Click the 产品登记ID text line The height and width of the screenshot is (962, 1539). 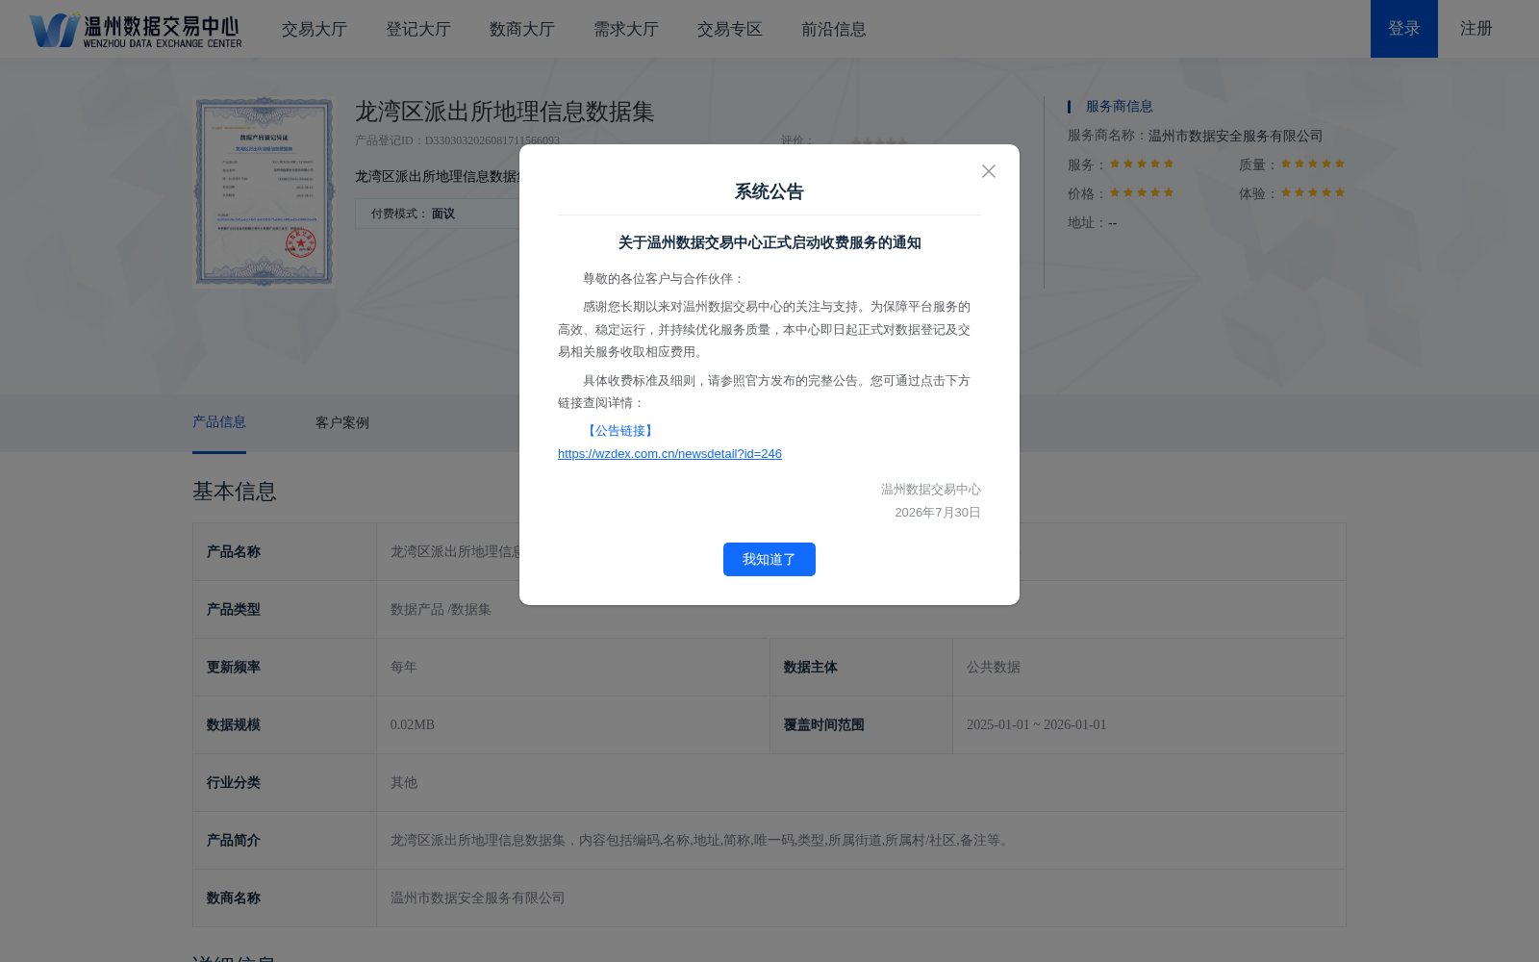coord(457,140)
